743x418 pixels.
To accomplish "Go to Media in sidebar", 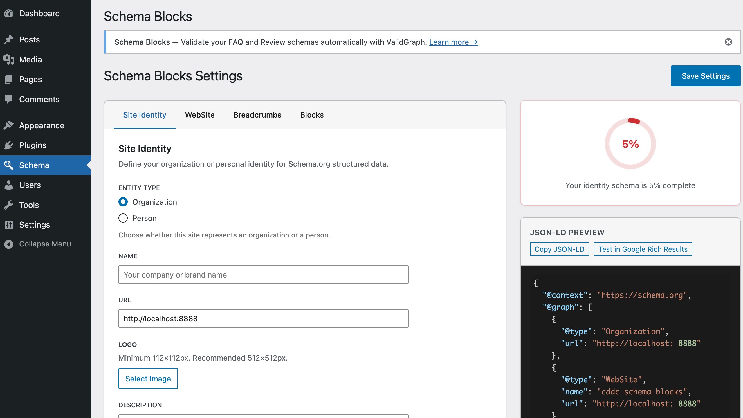I will (x=46, y=60).
